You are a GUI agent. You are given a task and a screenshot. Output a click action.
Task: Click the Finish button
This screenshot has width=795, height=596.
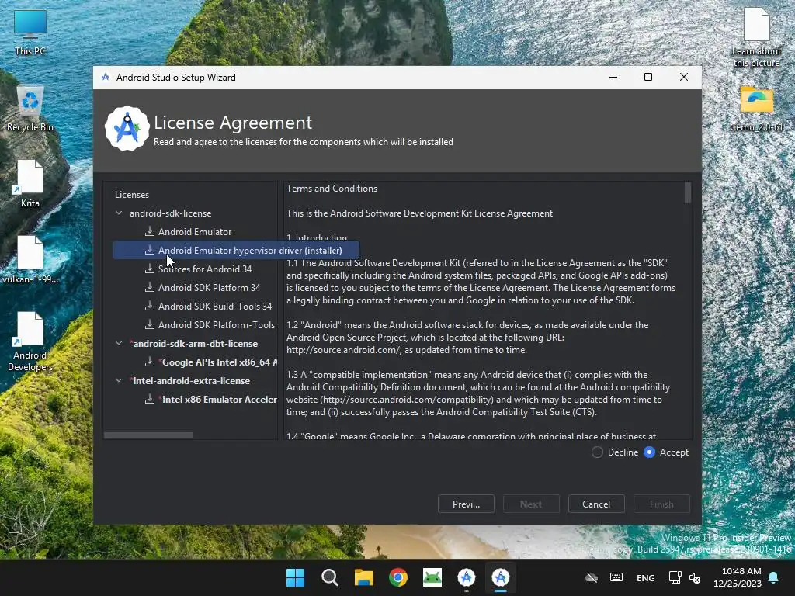[x=661, y=504]
